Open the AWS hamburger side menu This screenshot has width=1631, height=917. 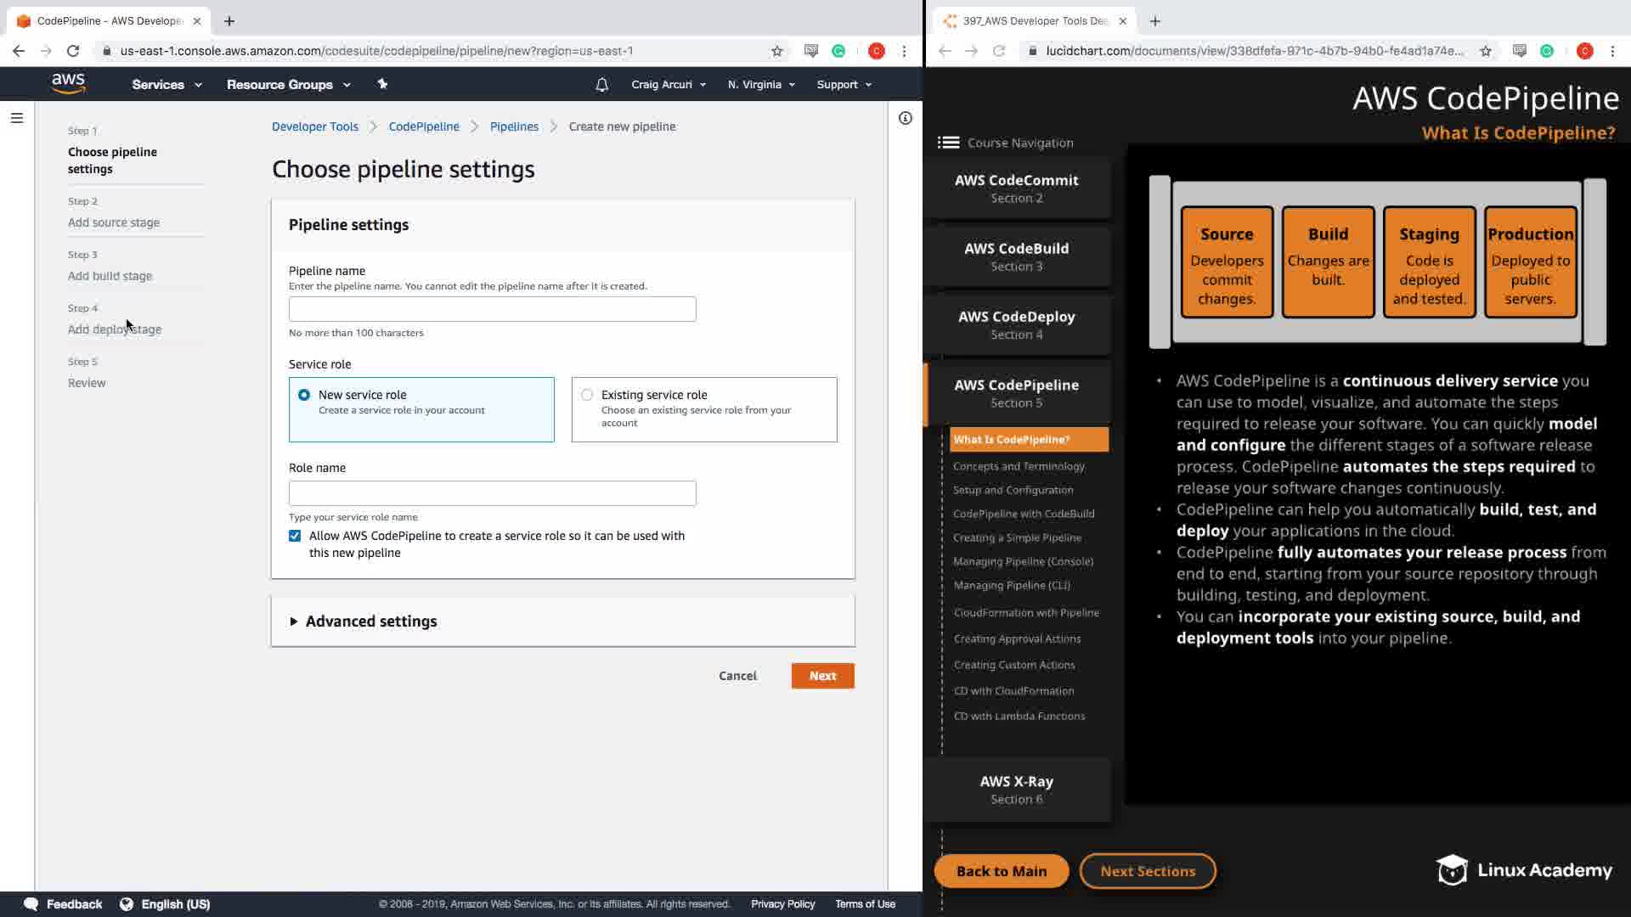(17, 118)
